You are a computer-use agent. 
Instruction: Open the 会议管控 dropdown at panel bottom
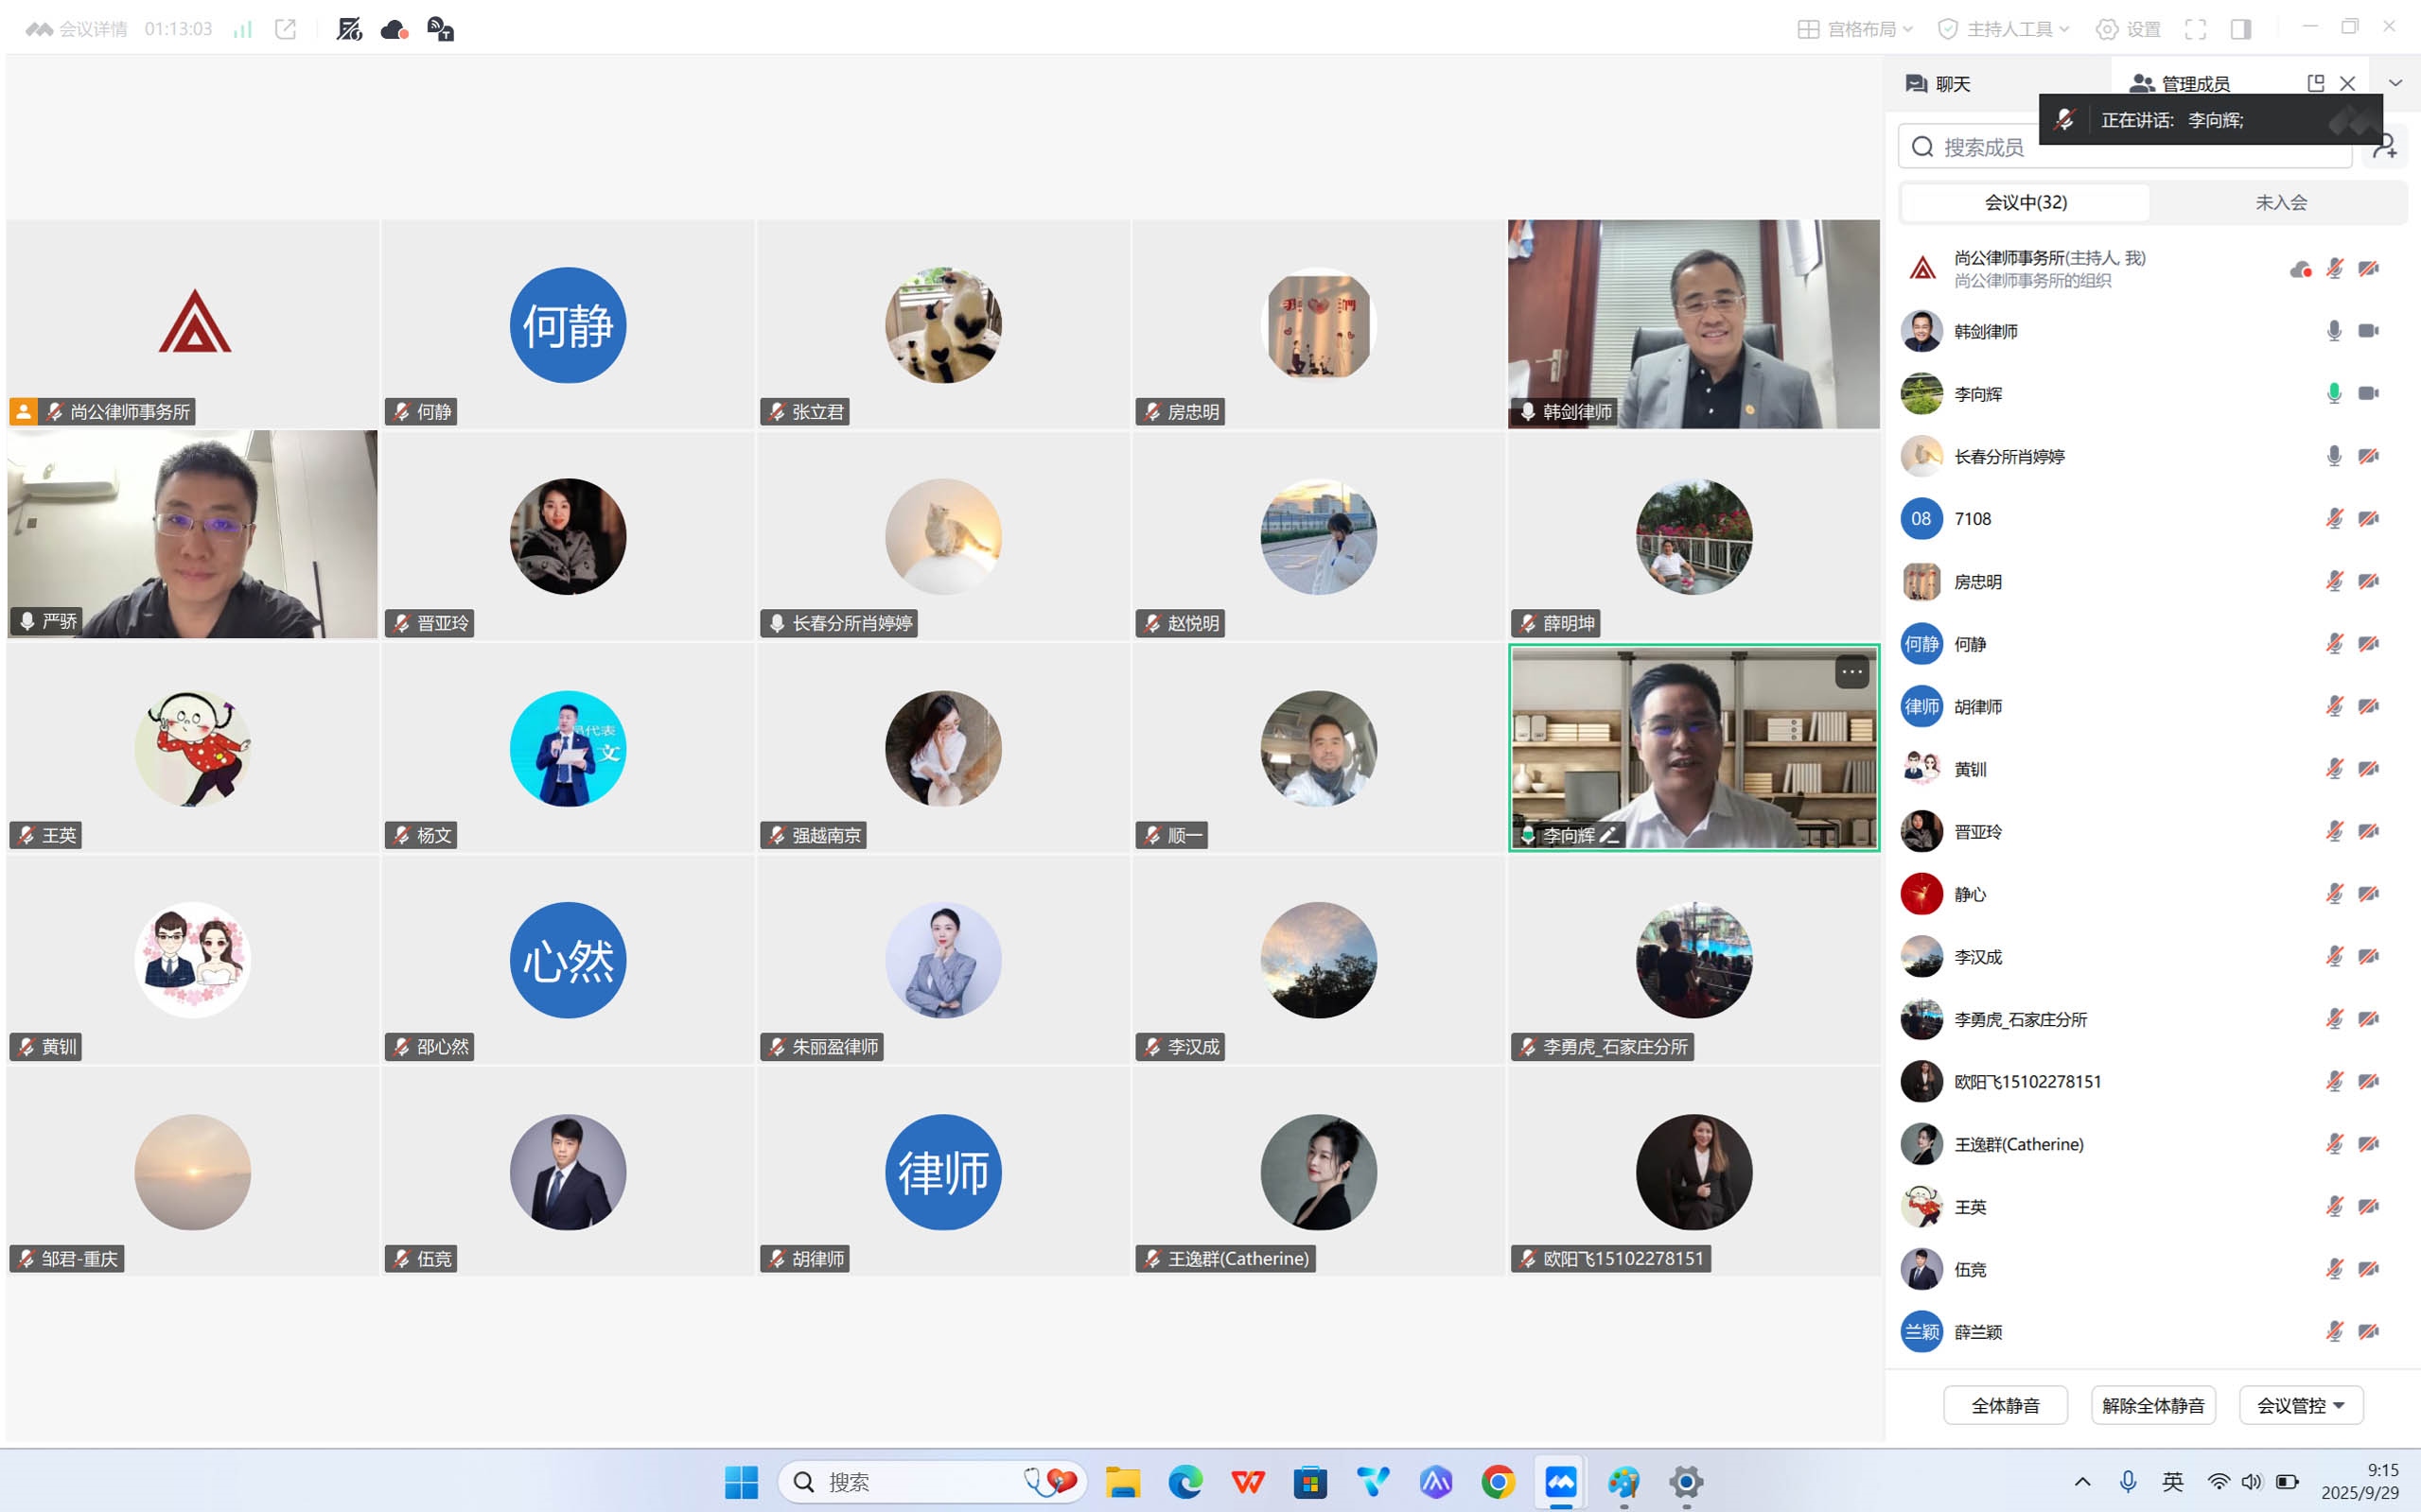2300,1405
